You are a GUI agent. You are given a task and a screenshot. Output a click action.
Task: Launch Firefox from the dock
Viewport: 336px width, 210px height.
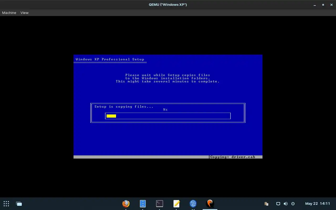[x=126, y=204]
